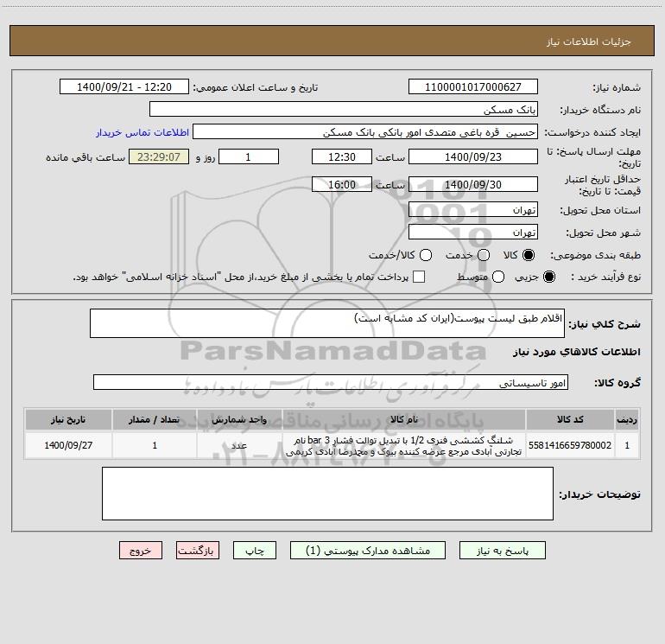The width and height of the screenshot is (665, 644).
Task: Toggle the اسناد خزانه اسلامی payment checkbox
Action: tap(419, 277)
